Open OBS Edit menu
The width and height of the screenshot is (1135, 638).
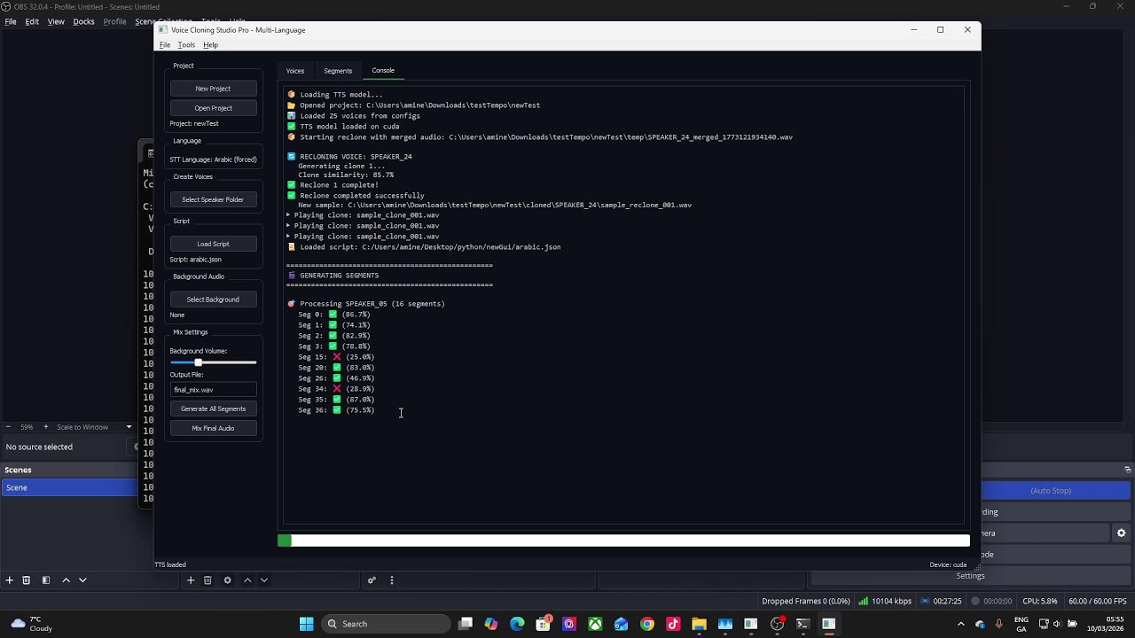coord(32,21)
